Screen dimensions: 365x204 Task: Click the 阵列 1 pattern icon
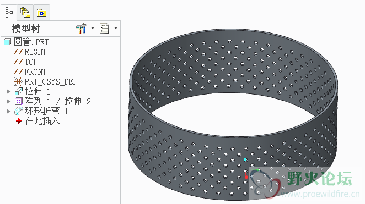point(18,101)
